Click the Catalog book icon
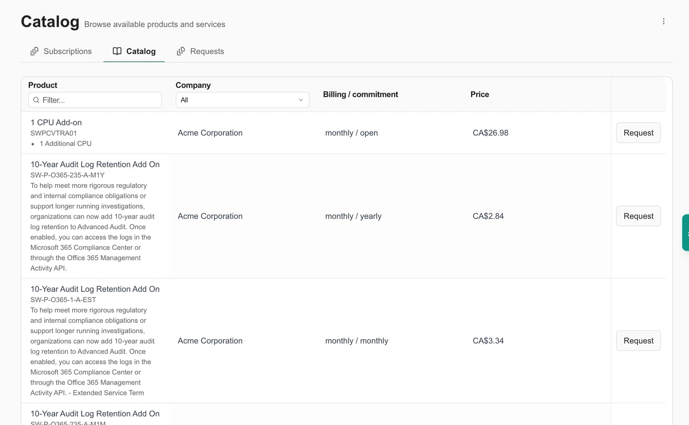The width and height of the screenshot is (689, 425). tap(117, 51)
